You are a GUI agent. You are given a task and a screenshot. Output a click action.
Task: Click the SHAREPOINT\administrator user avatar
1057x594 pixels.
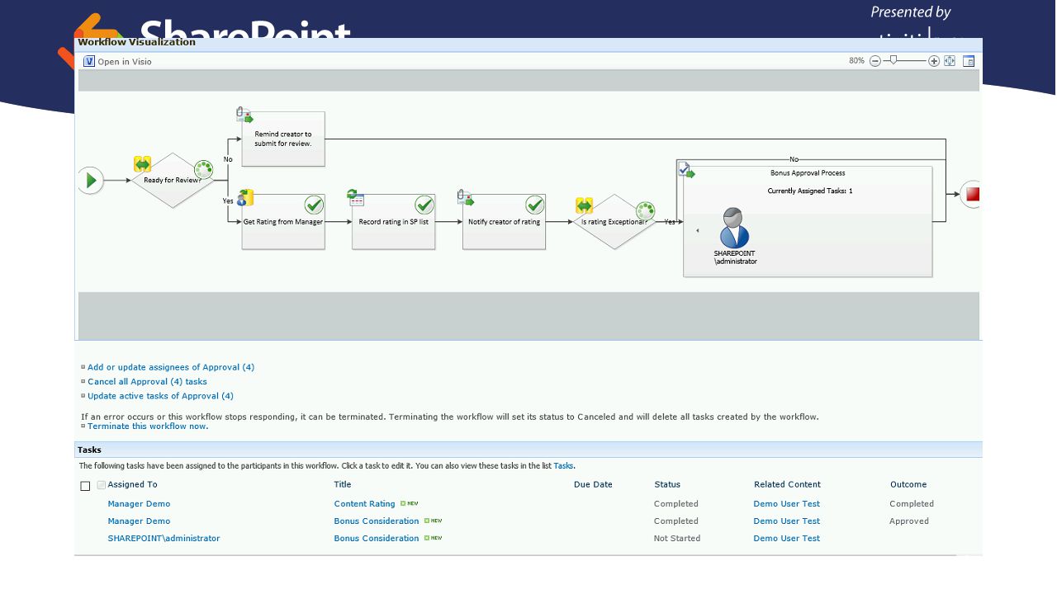[x=734, y=228]
